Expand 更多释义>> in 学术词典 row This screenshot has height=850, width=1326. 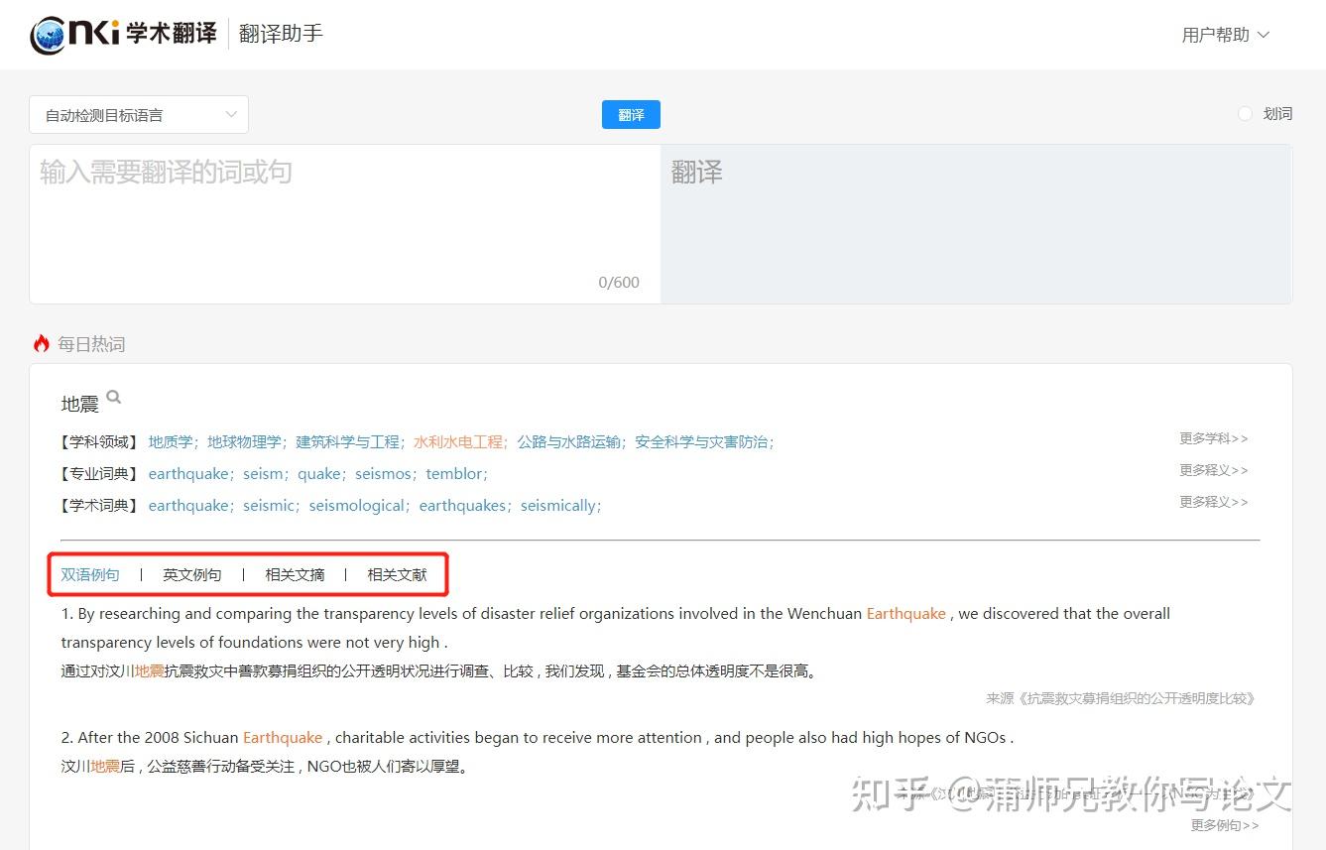1213,502
